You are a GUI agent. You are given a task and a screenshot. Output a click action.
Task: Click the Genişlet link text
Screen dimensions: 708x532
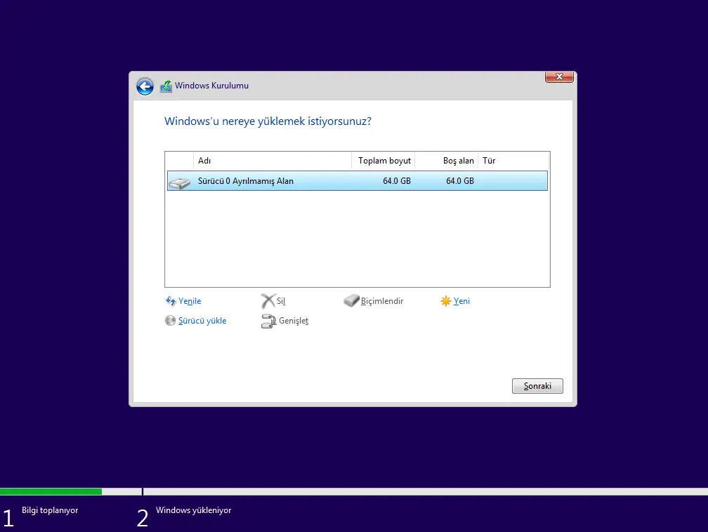294,321
